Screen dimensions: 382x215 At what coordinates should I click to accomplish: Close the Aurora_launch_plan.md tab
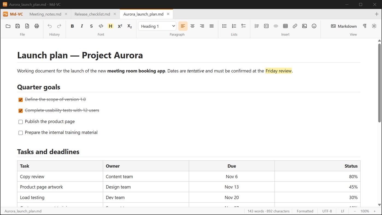pyautogui.click(x=168, y=14)
